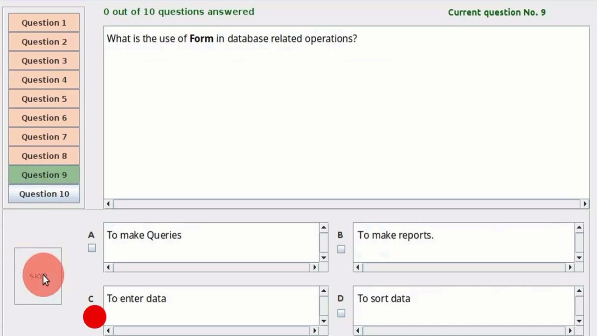Screen dimensions: 597x336
Task: Select Question 1 in the sidebar
Action: pos(44,23)
